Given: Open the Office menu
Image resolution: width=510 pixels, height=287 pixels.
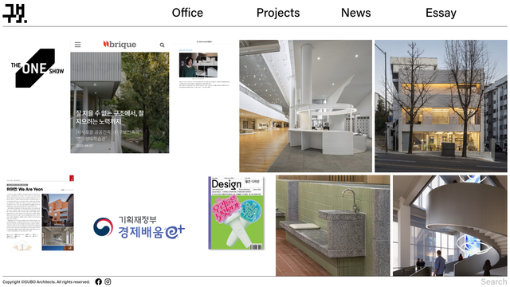Looking at the screenshot, I should 187,13.
